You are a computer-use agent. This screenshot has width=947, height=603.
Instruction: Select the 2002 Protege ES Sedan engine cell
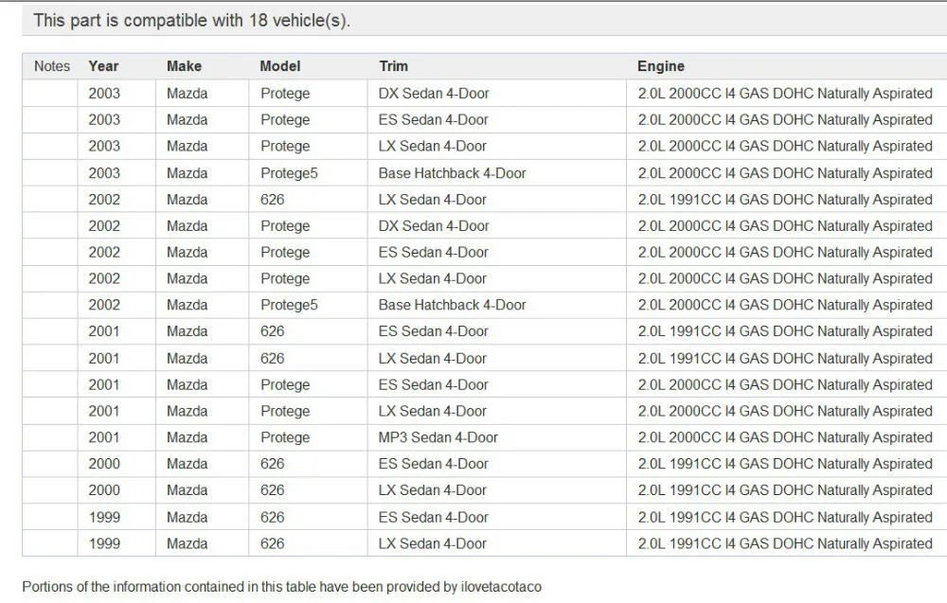pos(786,253)
